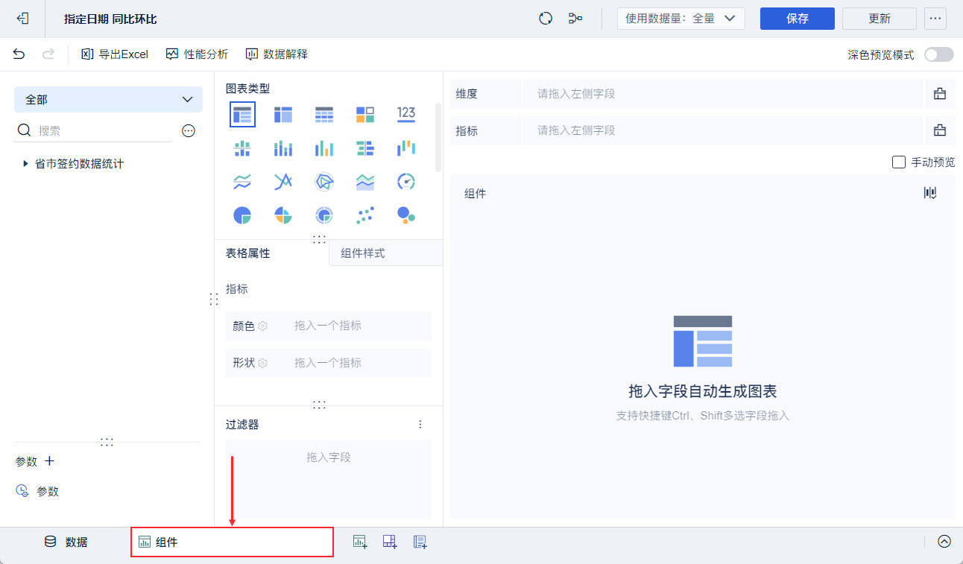The height and width of the screenshot is (564, 963).
Task: Click the 形状 indicator drop field
Action: (359, 363)
